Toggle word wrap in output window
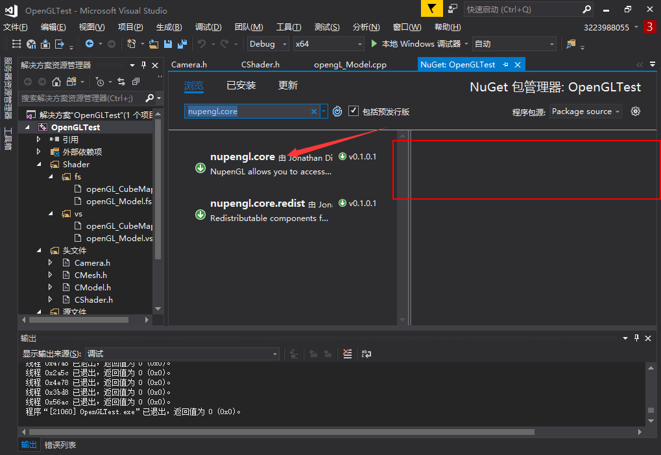This screenshot has height=455, width=661. tap(367, 354)
